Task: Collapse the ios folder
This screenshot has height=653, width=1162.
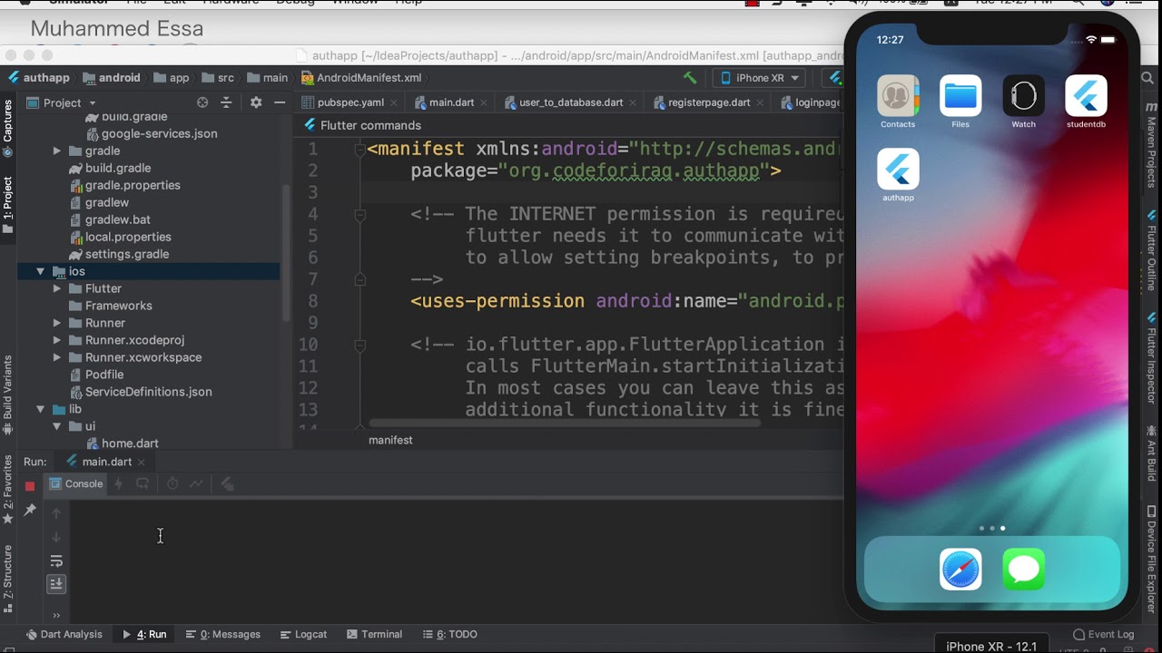Action: [40, 271]
